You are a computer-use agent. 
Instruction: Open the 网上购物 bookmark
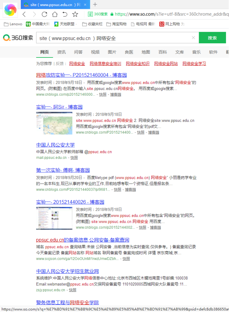pyautogui.click(x=172, y=24)
